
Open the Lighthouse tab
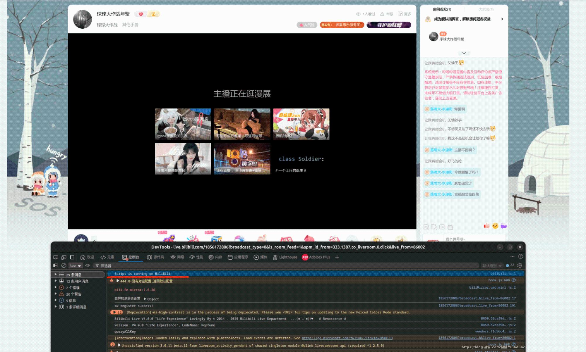285,257
